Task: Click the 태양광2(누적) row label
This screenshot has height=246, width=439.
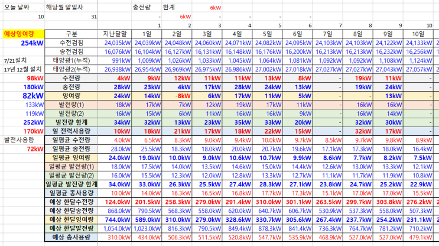Action: coord(71,69)
